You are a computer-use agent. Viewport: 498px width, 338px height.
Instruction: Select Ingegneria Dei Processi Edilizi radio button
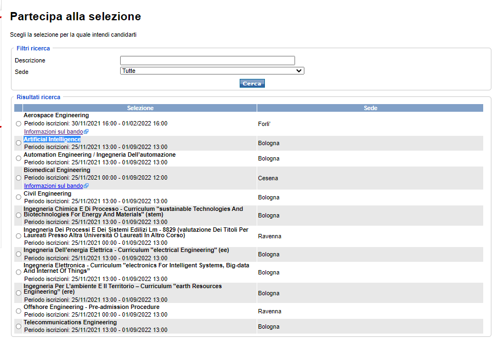pyautogui.click(x=19, y=236)
